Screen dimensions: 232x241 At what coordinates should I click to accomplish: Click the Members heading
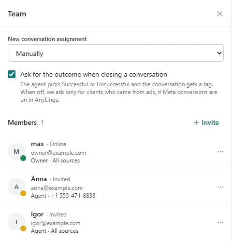pyautogui.click(x=22, y=122)
